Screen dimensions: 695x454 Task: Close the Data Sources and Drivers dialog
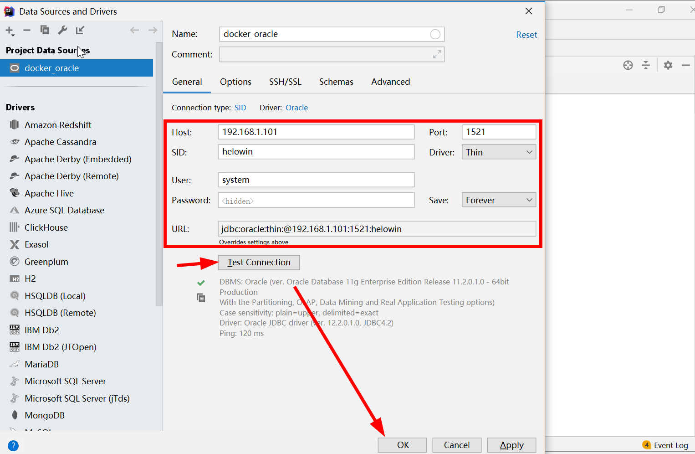coord(529,11)
